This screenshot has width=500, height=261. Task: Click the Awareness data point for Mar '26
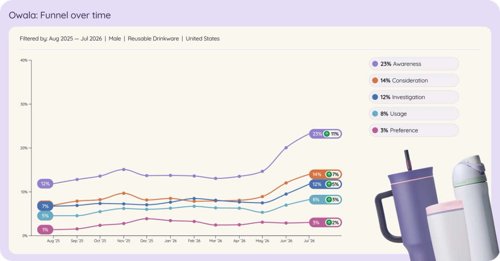click(x=216, y=179)
